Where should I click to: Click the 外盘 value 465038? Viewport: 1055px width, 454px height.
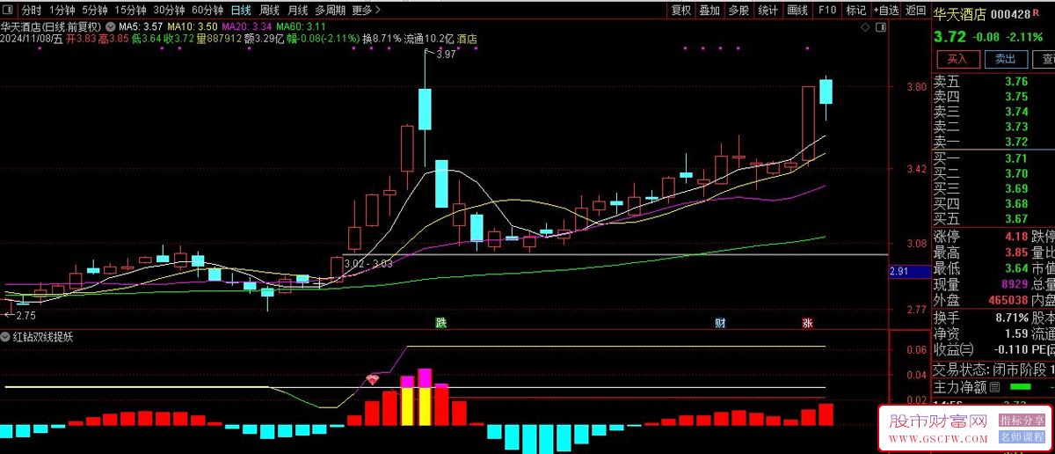(1008, 301)
